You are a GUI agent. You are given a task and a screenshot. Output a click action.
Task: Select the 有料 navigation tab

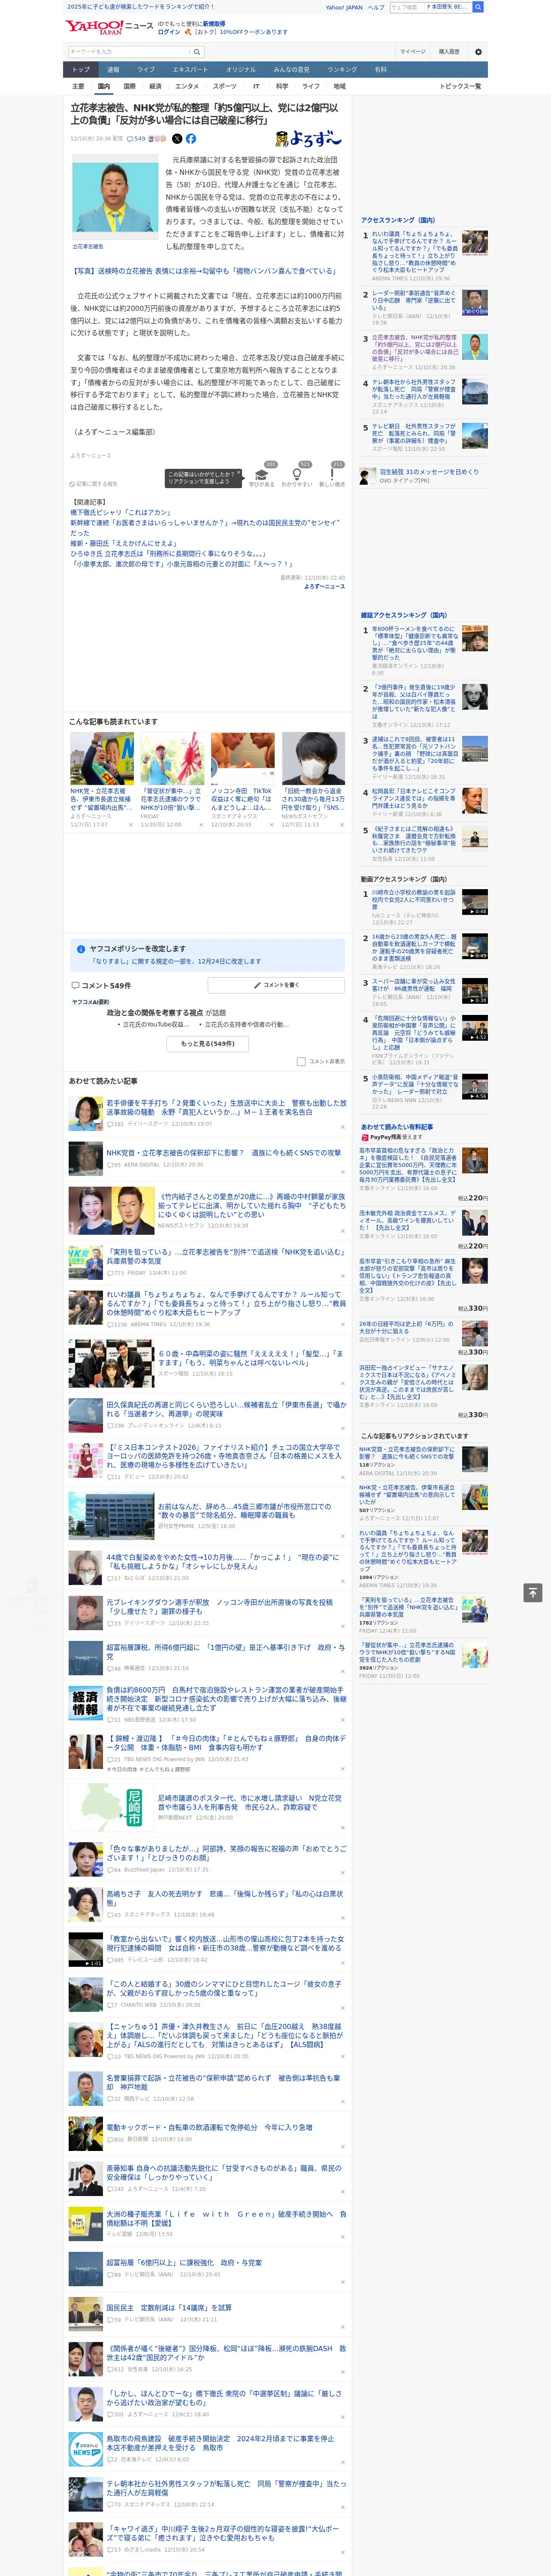click(x=380, y=70)
